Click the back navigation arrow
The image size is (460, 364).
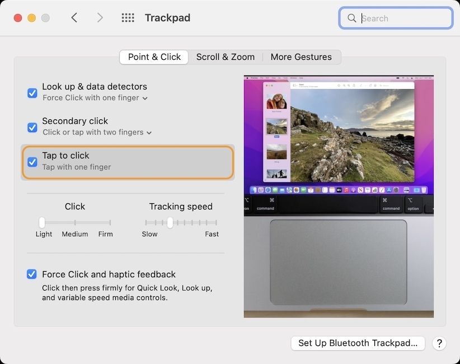[74, 18]
